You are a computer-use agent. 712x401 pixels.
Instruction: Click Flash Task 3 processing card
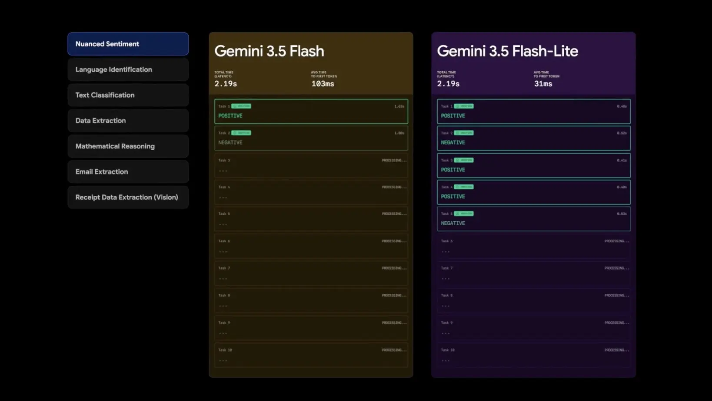click(311, 165)
